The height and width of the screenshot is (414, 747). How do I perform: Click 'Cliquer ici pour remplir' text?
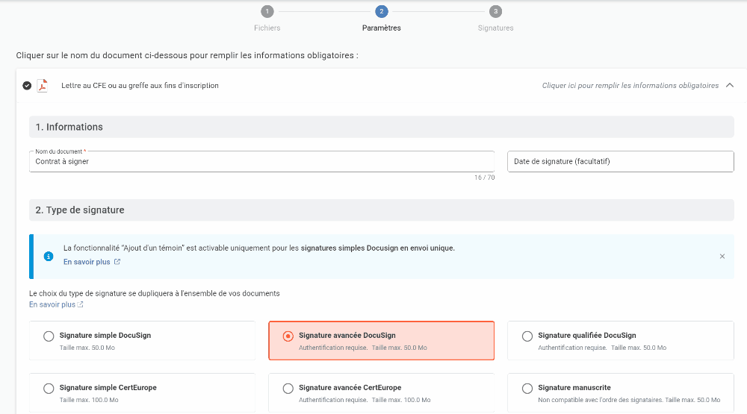tap(630, 86)
